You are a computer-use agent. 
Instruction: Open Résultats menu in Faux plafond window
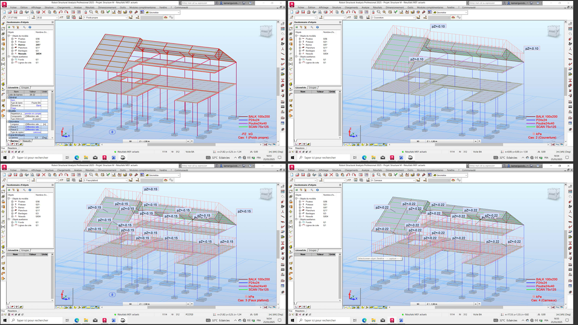pos(90,170)
